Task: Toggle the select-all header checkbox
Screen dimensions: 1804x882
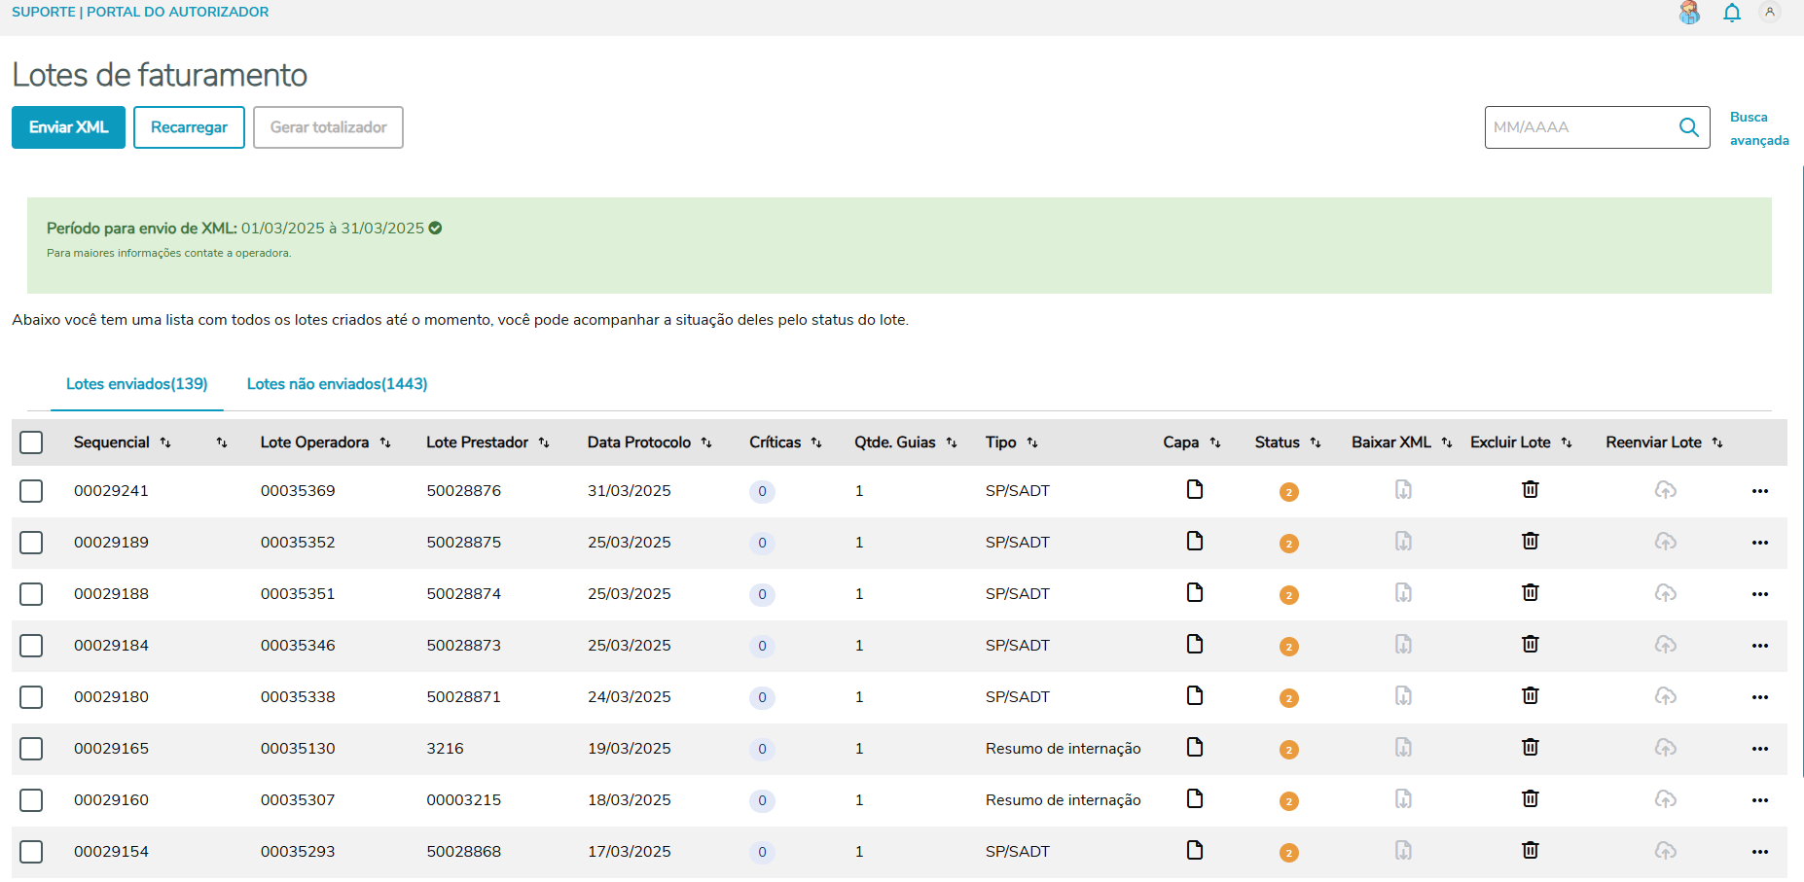Action: [31, 442]
